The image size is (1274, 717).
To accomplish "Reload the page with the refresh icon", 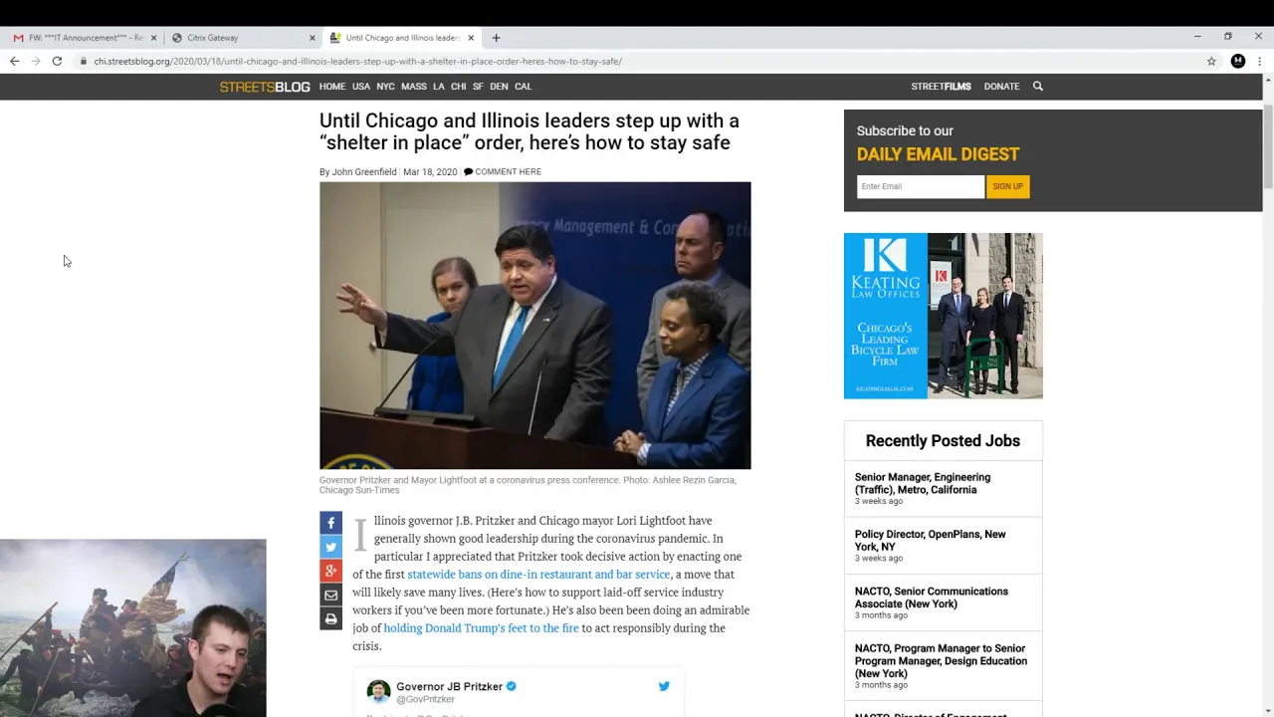I will tap(57, 61).
